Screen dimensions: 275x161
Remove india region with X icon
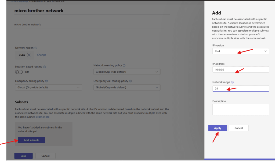click(29, 55)
